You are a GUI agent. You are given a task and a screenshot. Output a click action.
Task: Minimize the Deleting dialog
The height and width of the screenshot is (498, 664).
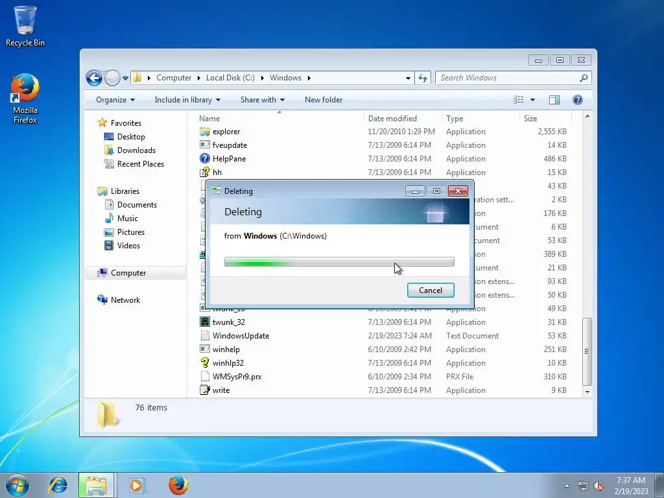tap(415, 191)
